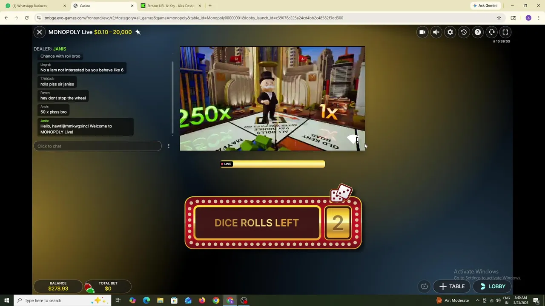
Task: Open the game settings gear
Action: click(450, 32)
